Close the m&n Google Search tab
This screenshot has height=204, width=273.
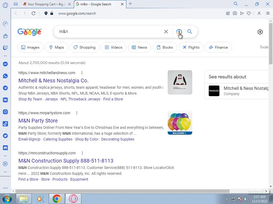122,4
